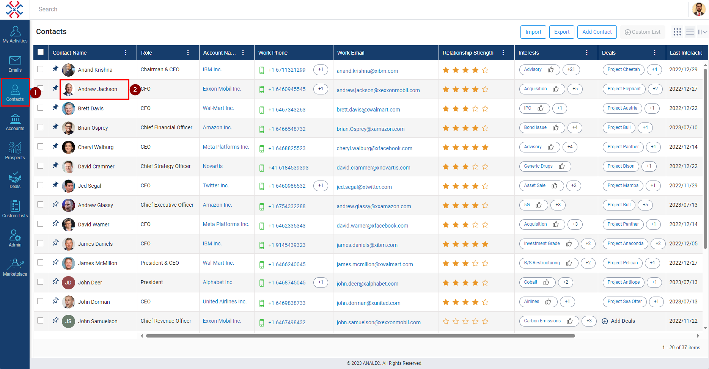Screen dimensions: 709x369
Task: Like the Carbon Emissions interest
Action: (x=570, y=321)
